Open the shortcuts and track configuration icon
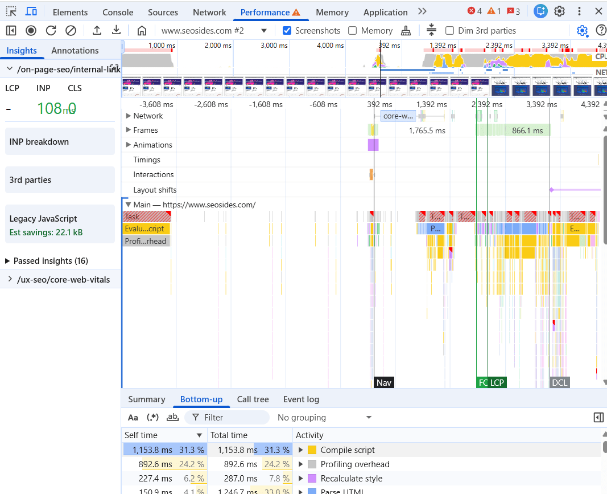The width and height of the screenshot is (607, 494). pos(431,30)
